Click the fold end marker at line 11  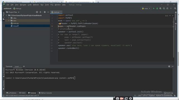(x=58, y=43)
